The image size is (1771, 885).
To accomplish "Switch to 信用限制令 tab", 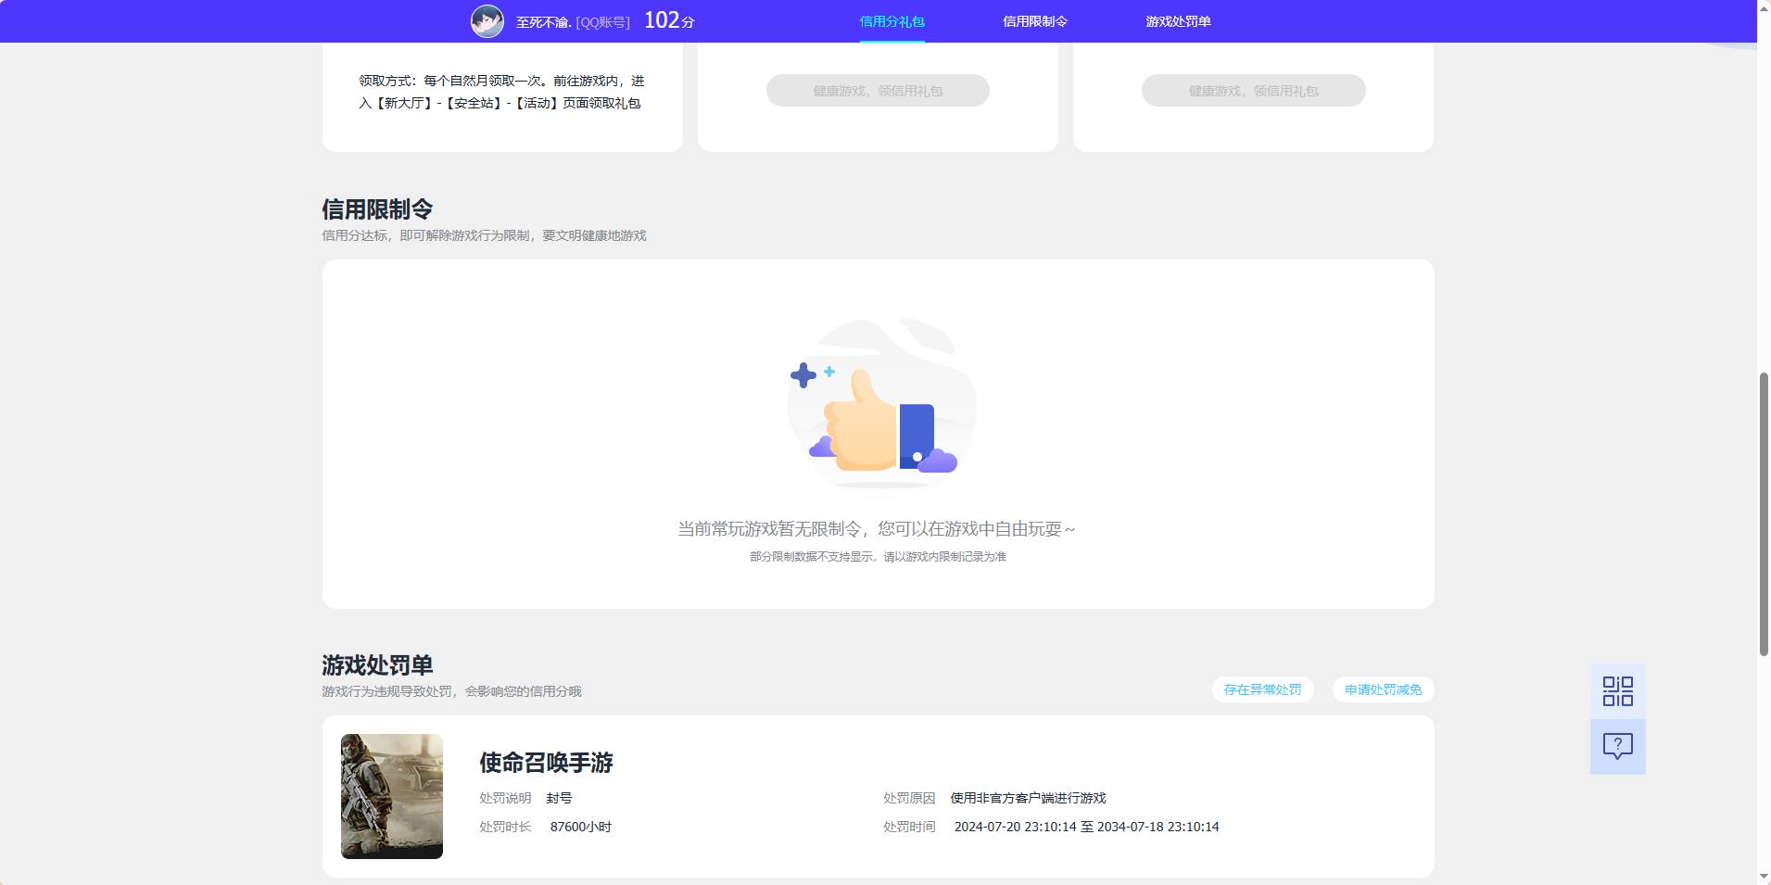I will click(1035, 21).
